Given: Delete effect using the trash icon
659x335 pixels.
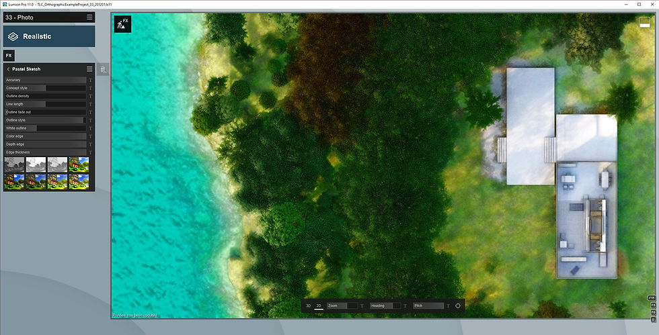Looking at the screenshot, I should coord(104,70).
